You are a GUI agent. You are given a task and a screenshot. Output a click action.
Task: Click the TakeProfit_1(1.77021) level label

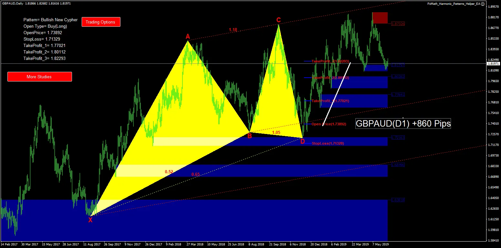click(x=330, y=101)
